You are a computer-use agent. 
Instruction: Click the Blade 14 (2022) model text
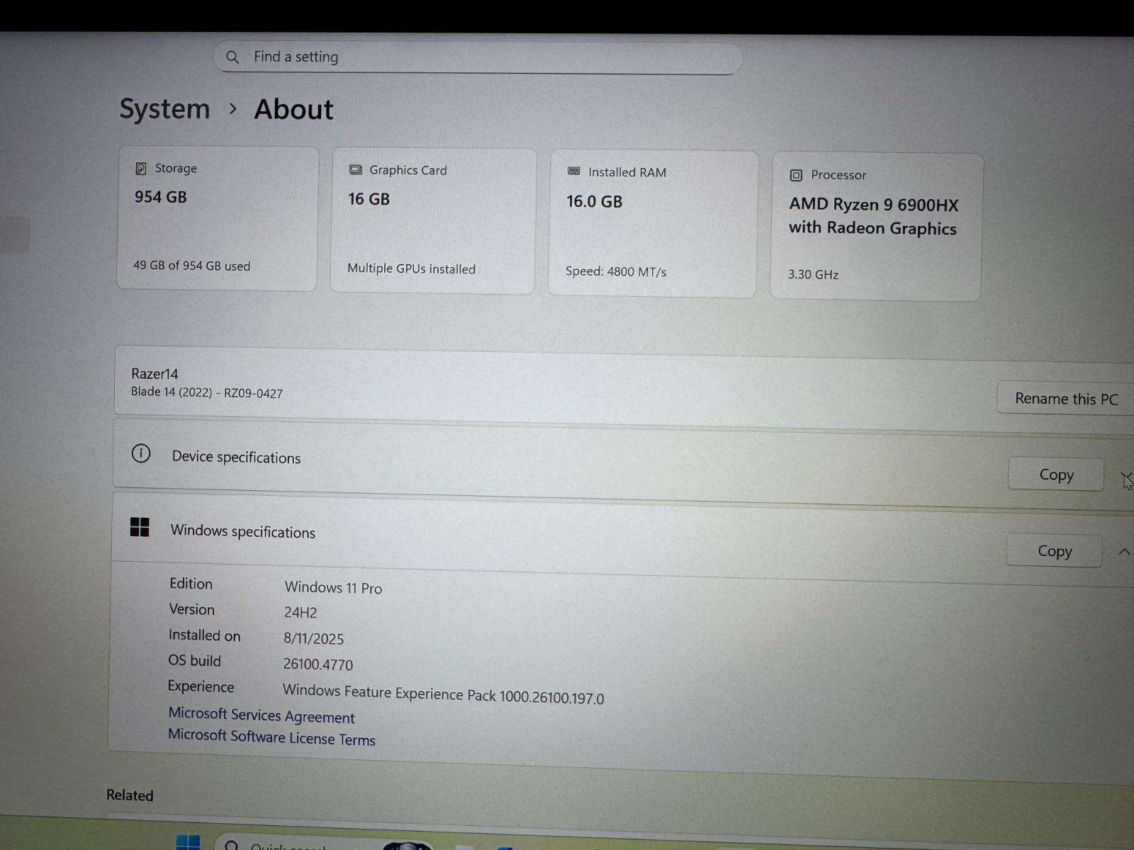(206, 392)
